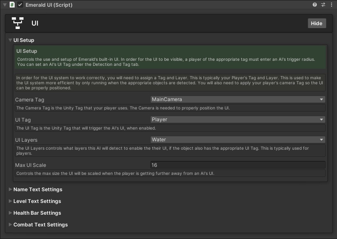Expand Level Text Settings
Image resolution: width=337 pixels, height=239 pixels.
point(37,201)
